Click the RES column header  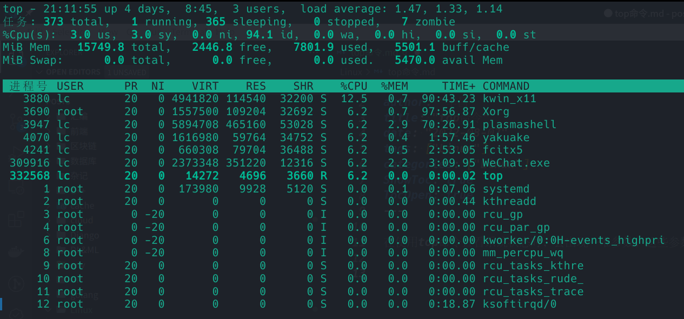256,86
